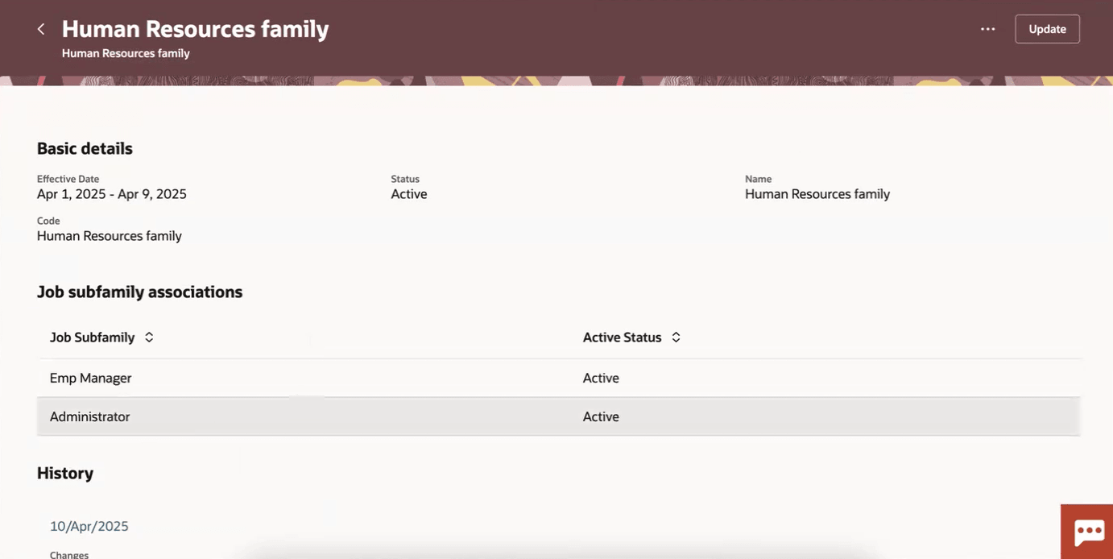The image size is (1113, 559).
Task: Sort by the Active Status sort arrows
Action: (x=676, y=337)
